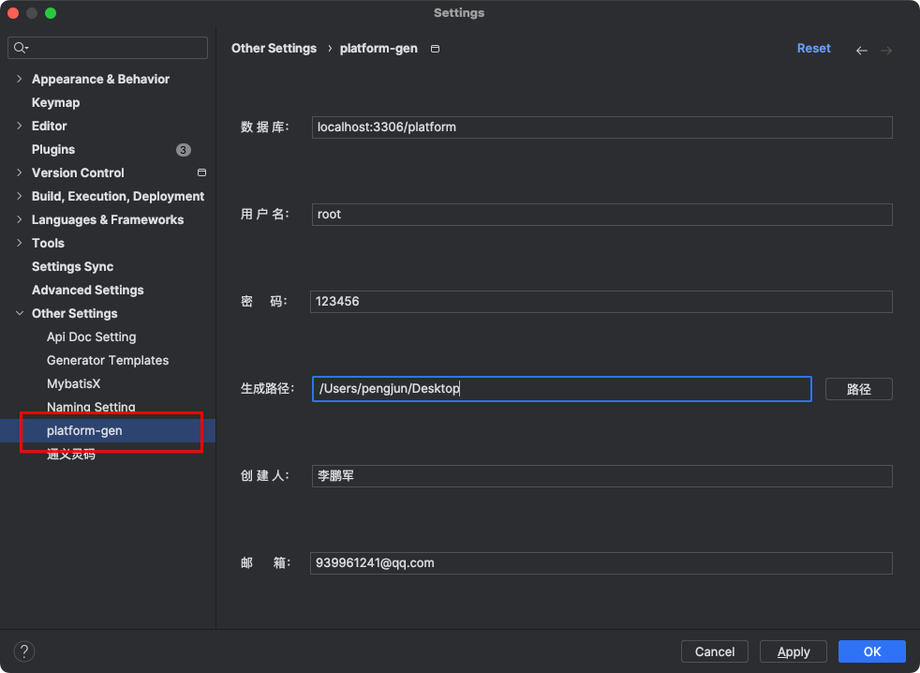Expand Appearance & Behavior section
The height and width of the screenshot is (673, 920).
click(x=20, y=79)
